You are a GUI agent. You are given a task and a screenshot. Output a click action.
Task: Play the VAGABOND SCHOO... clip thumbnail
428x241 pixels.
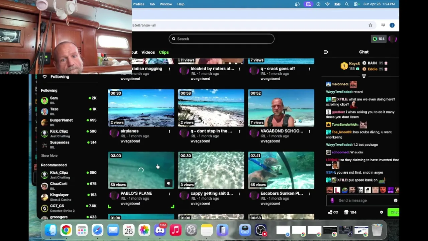[281, 108]
